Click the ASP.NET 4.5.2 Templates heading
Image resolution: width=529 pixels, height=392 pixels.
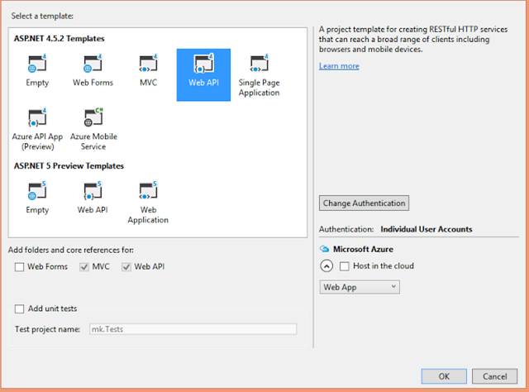(x=59, y=39)
